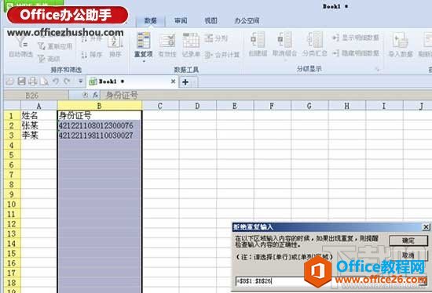The image size is (432, 293).
Task: Open the 办公空间 ribbon tab
Action: [247, 20]
